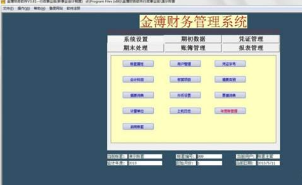The image size is (302, 185).
Task: Click the 金簿财务管理系统 title banner
Action: [x=193, y=22]
